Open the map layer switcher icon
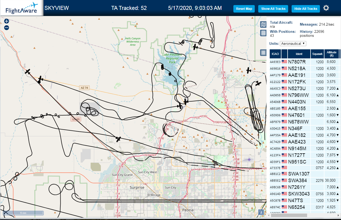 click(263, 25)
